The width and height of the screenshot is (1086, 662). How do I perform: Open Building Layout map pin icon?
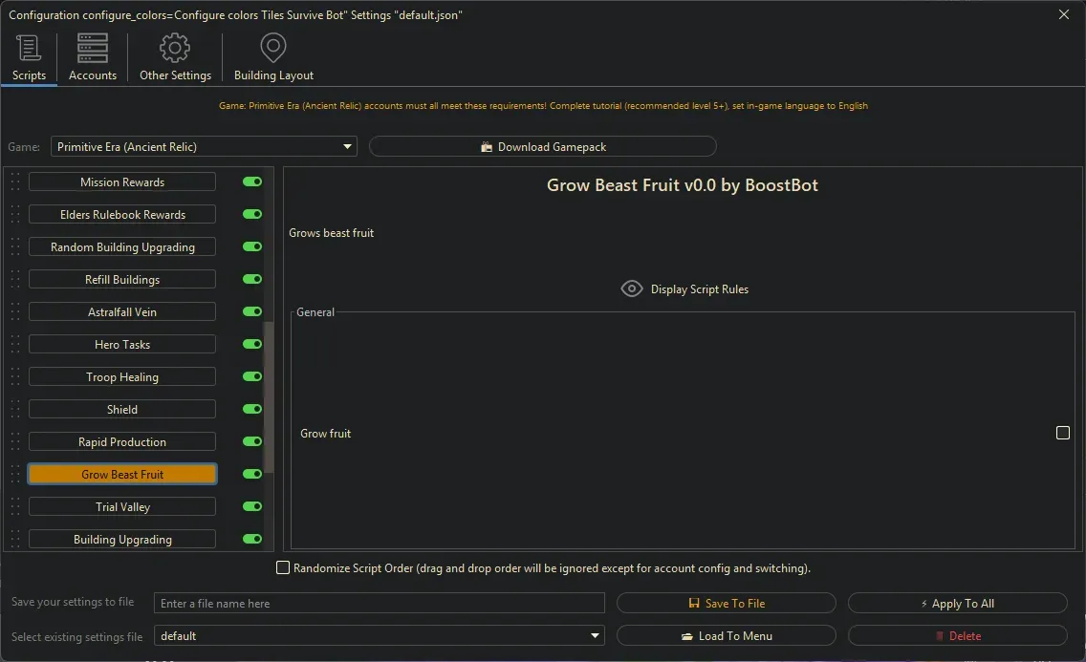pyautogui.click(x=273, y=47)
